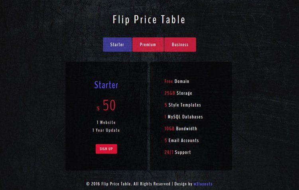
Task: Click the Design by footer text
Action: click(x=183, y=184)
